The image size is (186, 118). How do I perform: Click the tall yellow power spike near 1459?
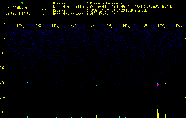(x=158, y=113)
